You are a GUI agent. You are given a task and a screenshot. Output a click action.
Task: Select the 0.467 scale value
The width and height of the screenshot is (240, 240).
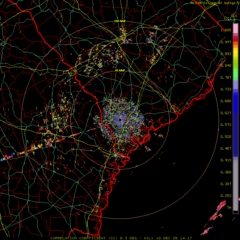click(226, 149)
